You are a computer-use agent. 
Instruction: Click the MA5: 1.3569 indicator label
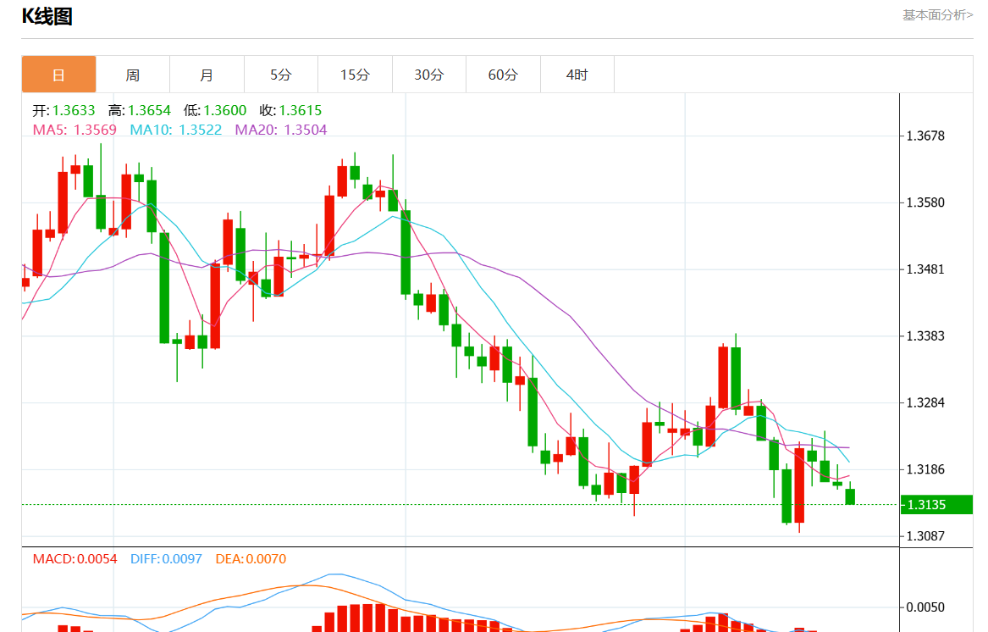[x=75, y=130]
